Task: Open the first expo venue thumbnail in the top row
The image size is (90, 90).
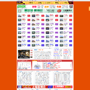Action: pos(19,16)
